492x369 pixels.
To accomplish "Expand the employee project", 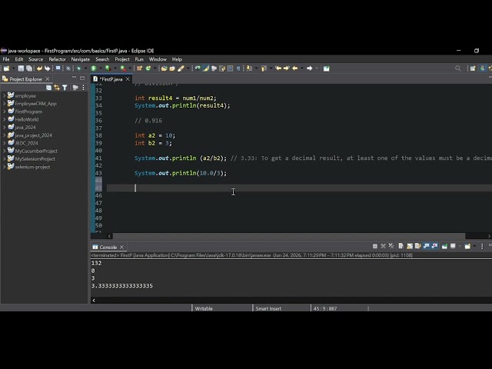I will [5, 95].
